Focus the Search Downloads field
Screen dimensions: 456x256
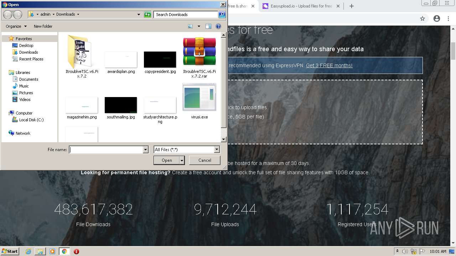186,15
